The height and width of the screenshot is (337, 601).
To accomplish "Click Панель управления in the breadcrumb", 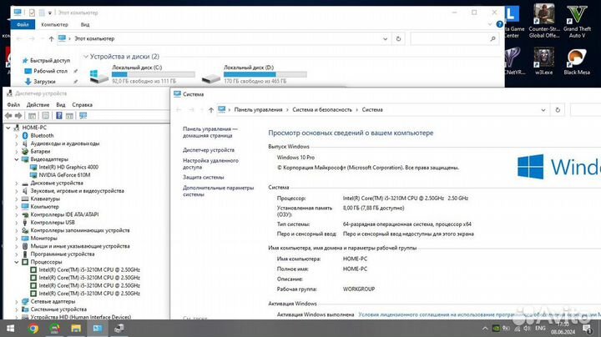I will tap(258, 110).
